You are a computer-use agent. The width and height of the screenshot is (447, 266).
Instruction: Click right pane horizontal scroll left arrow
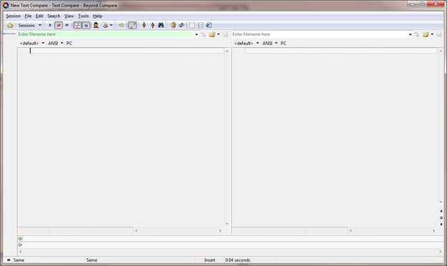coord(350,231)
